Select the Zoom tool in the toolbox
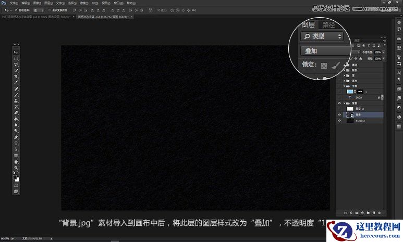 pyautogui.click(x=16, y=168)
